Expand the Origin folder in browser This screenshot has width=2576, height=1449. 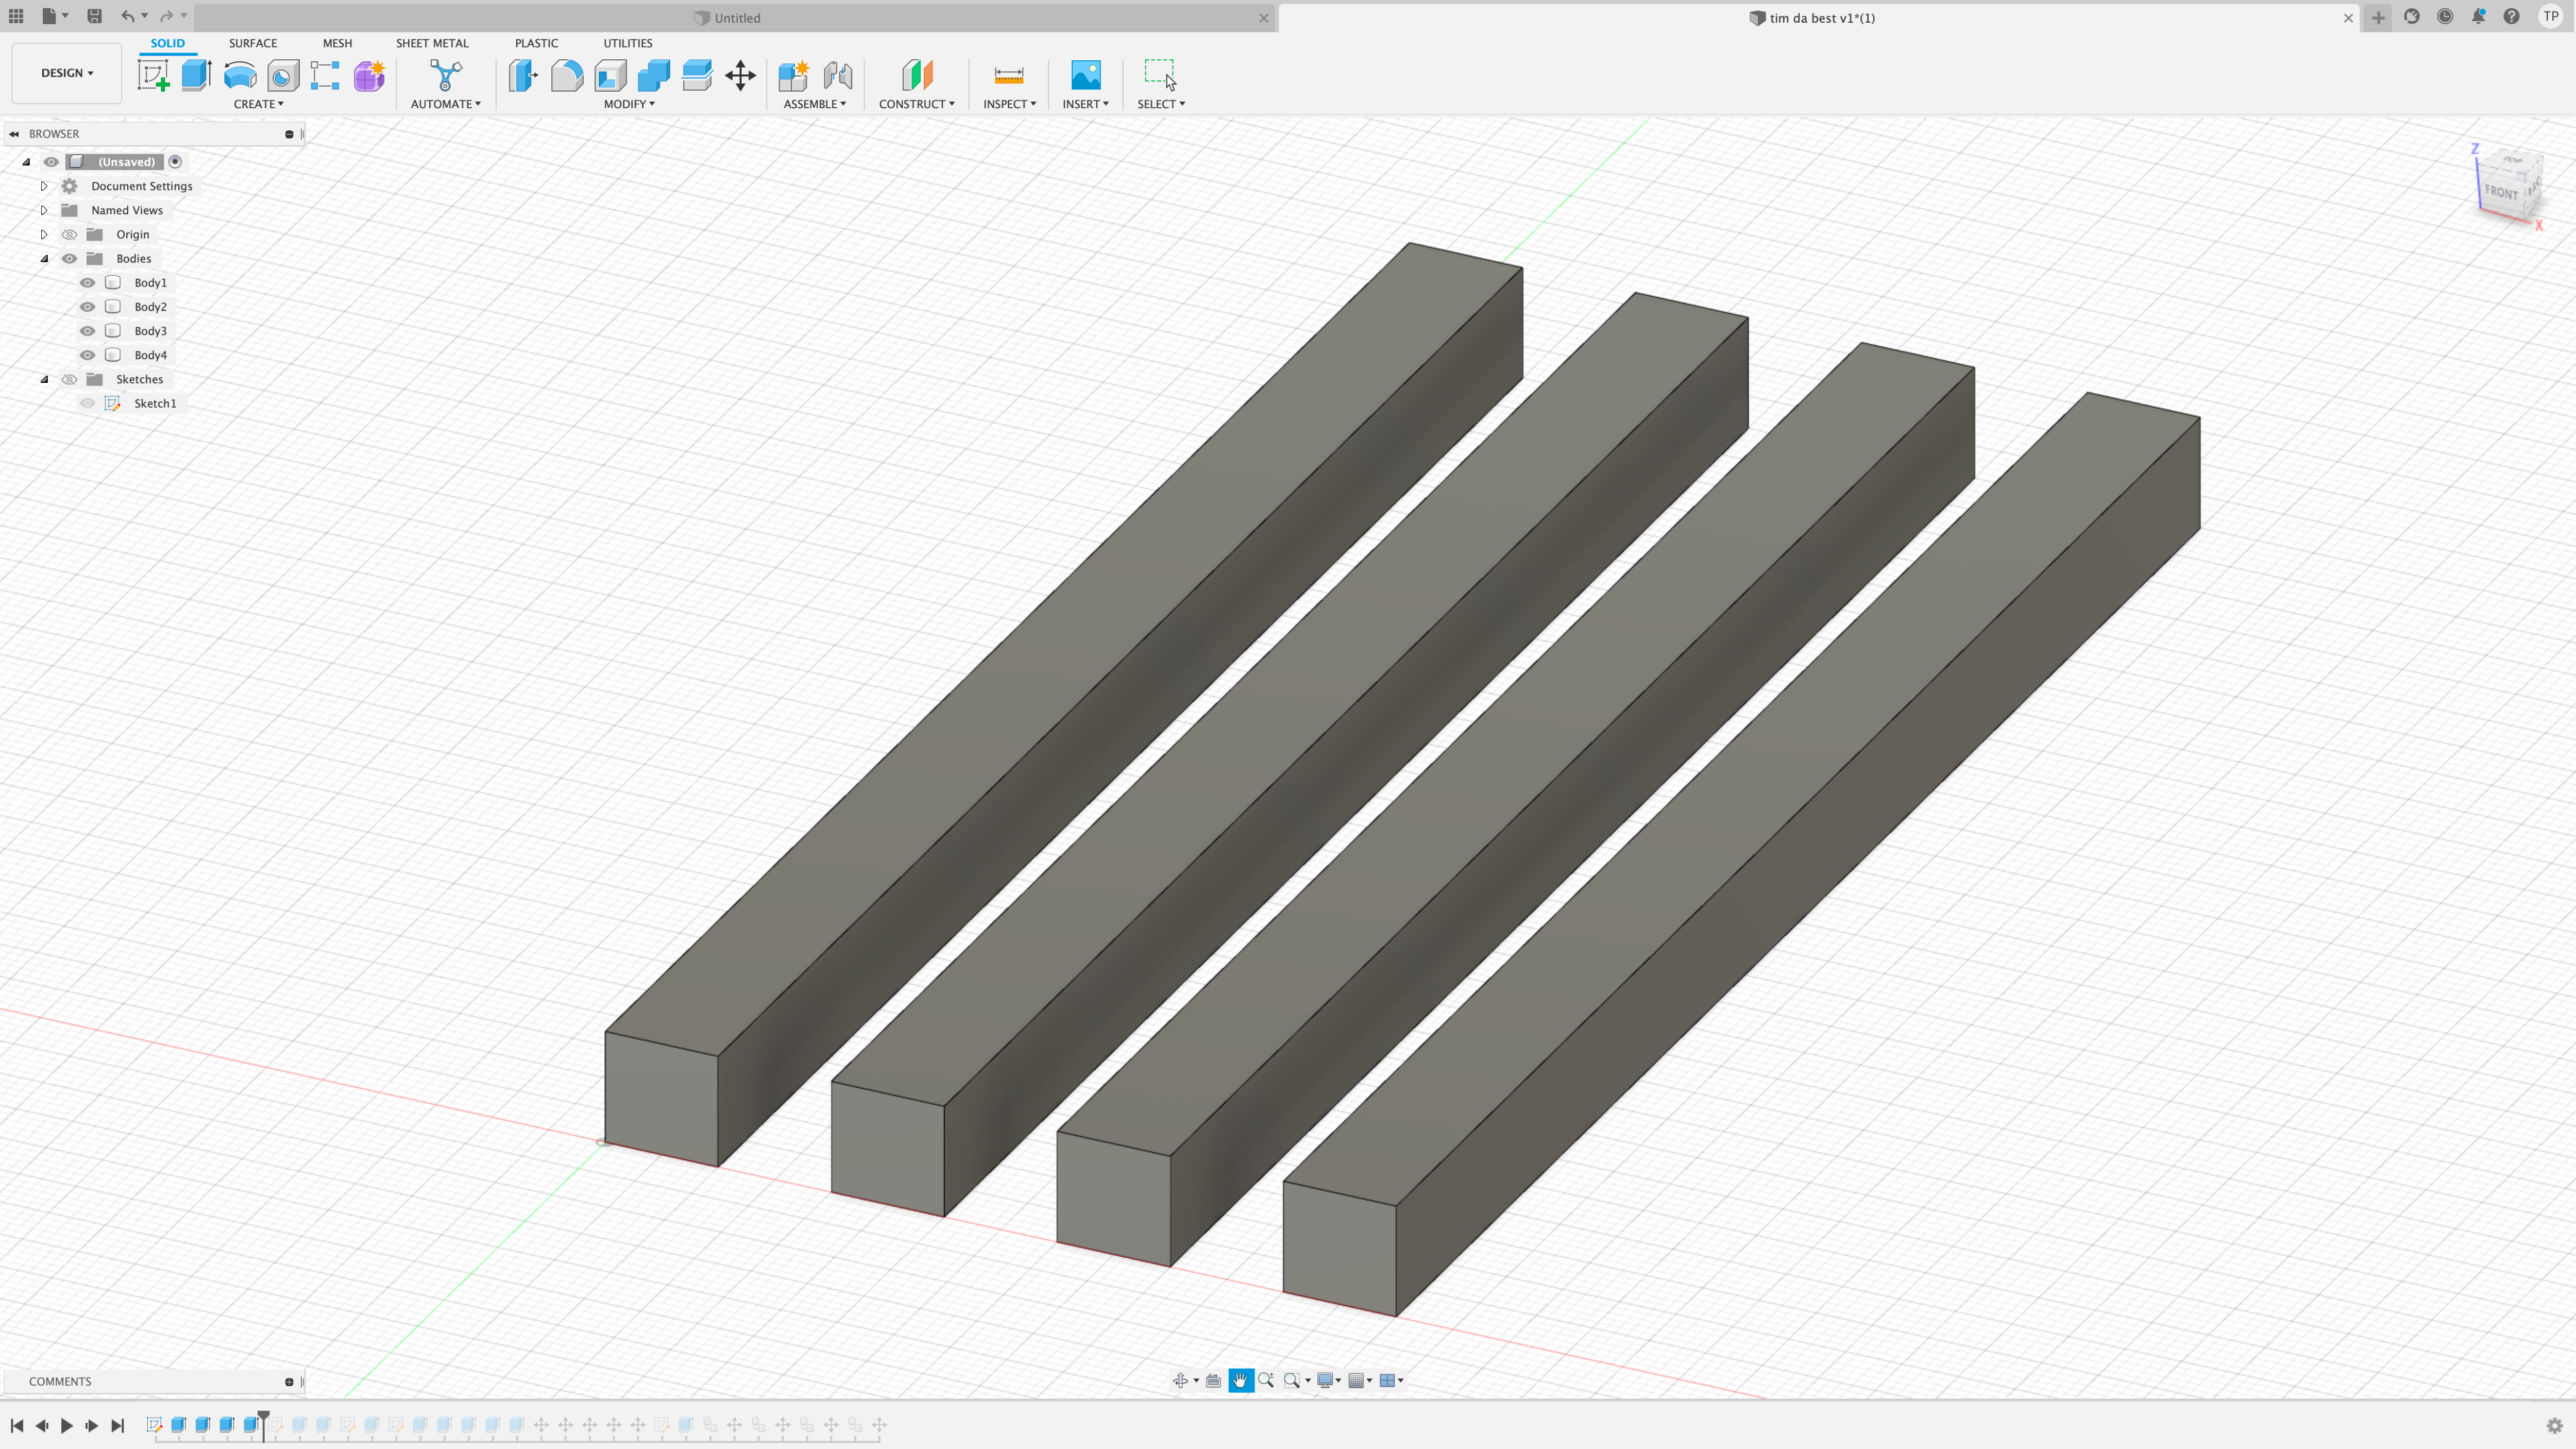[44, 233]
